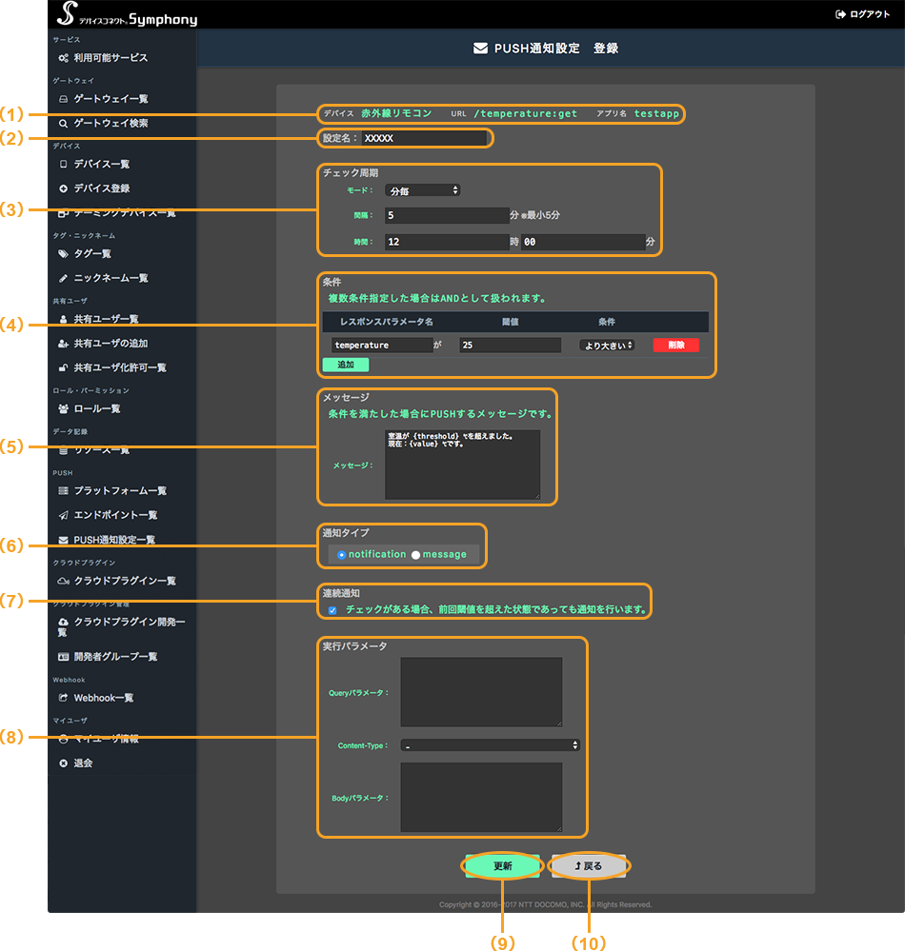The width and height of the screenshot is (905, 951).
Task: Click the threshold field showing 25
Action: click(510, 346)
